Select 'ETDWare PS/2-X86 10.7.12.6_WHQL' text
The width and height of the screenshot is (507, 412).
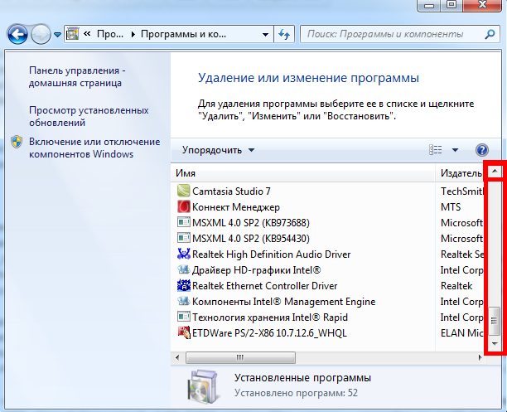269,333
